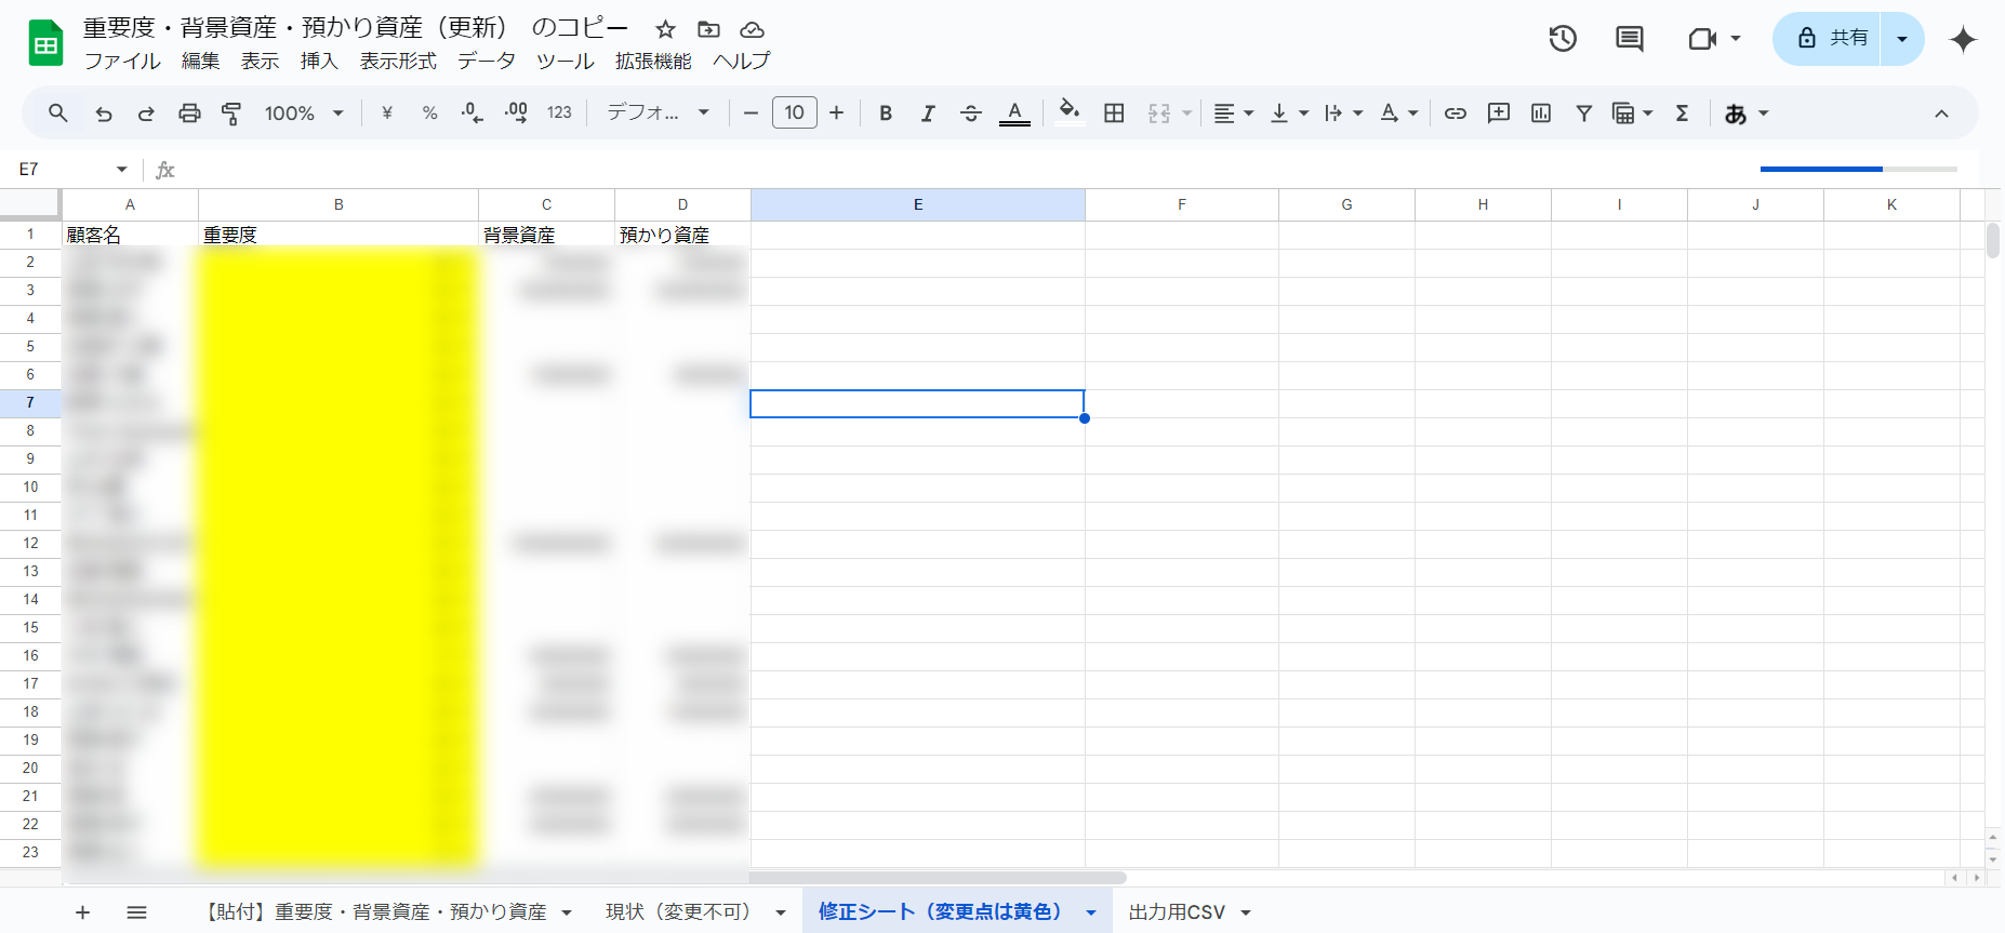The width and height of the screenshot is (2005, 933).
Task: Click the insert link icon
Action: coord(1455,113)
